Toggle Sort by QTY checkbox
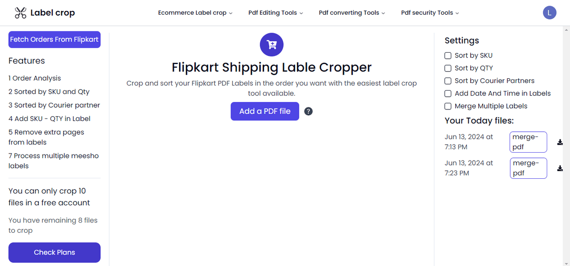The height and width of the screenshot is (266, 570). click(x=448, y=68)
